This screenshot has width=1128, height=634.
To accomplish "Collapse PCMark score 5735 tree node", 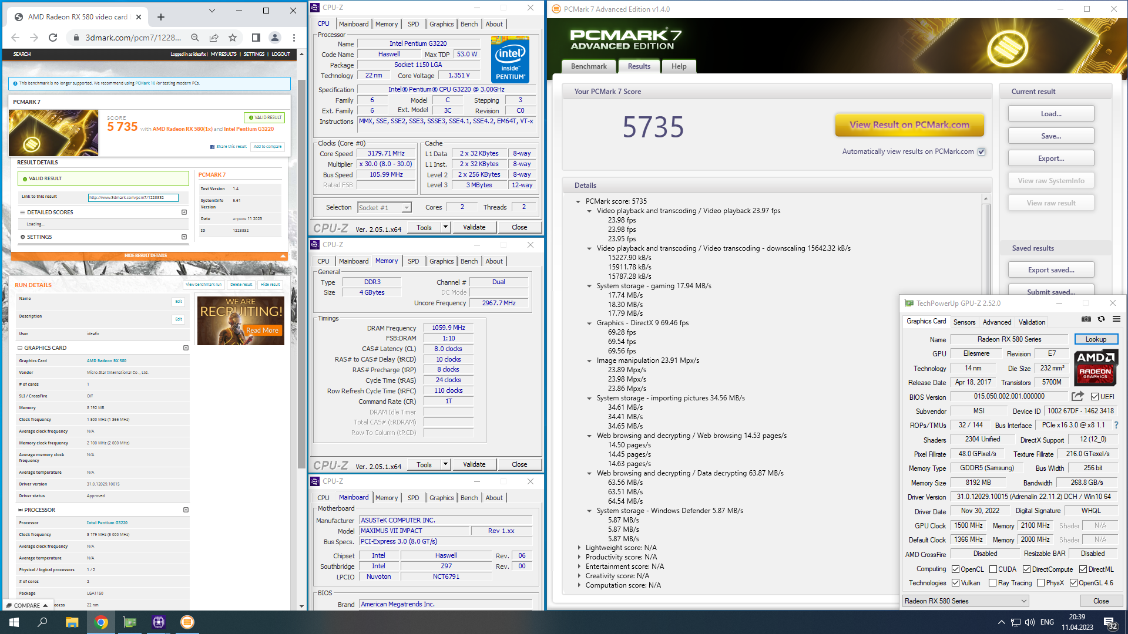I will [578, 201].
